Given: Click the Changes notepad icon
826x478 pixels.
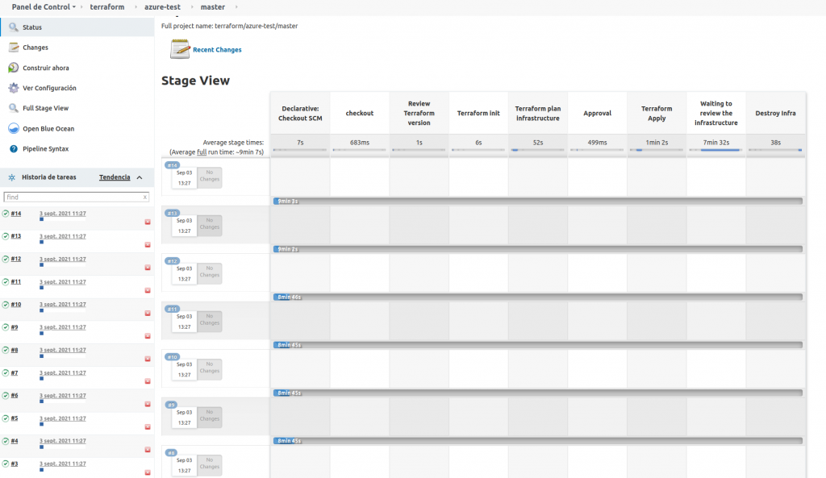Looking at the screenshot, I should 14,48.
